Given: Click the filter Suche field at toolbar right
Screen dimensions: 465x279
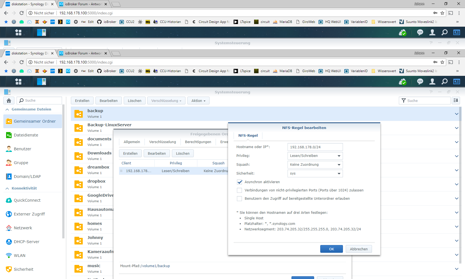Looking at the screenshot, I should tap(425, 101).
